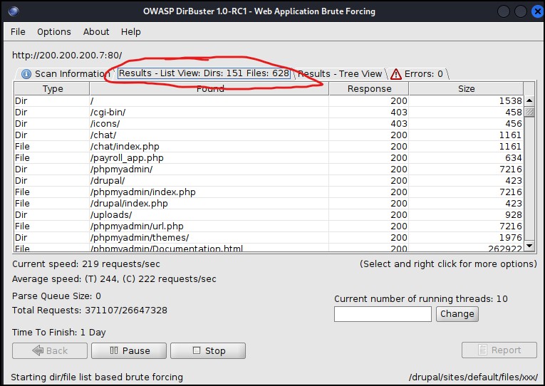Click the scroll down arrow of results list
Viewport: 545px width, 386px height.
[529, 246]
